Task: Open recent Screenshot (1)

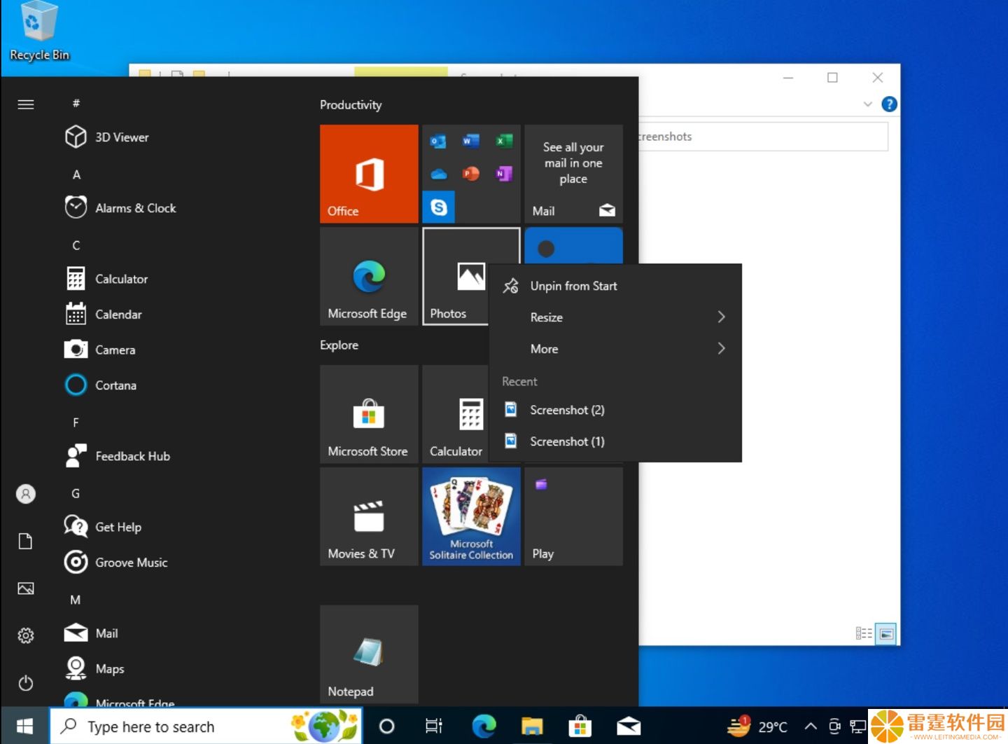Action: coord(615,441)
